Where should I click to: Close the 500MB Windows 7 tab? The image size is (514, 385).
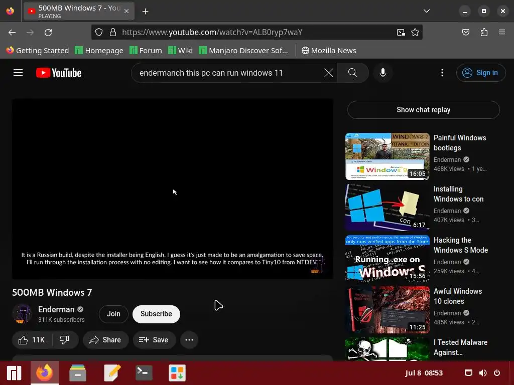tap(126, 11)
